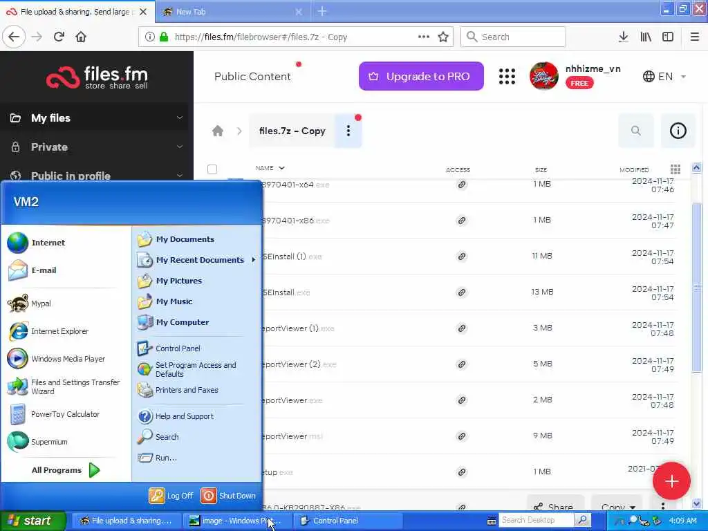Open the page actions three-dot menu in address bar

[424, 37]
